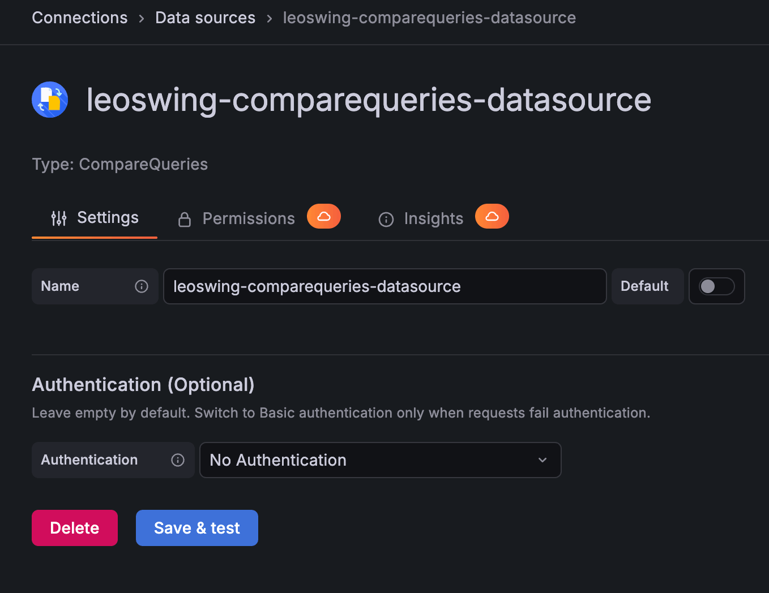Click the Authentication (Optional) heading
This screenshot has width=769, height=593.
(143, 385)
